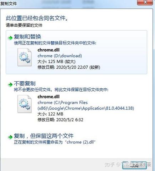Screen dimensions: 155x171
Task: Click the 2020/5/2 6:32 modified date line
Action: [x=60, y=120]
